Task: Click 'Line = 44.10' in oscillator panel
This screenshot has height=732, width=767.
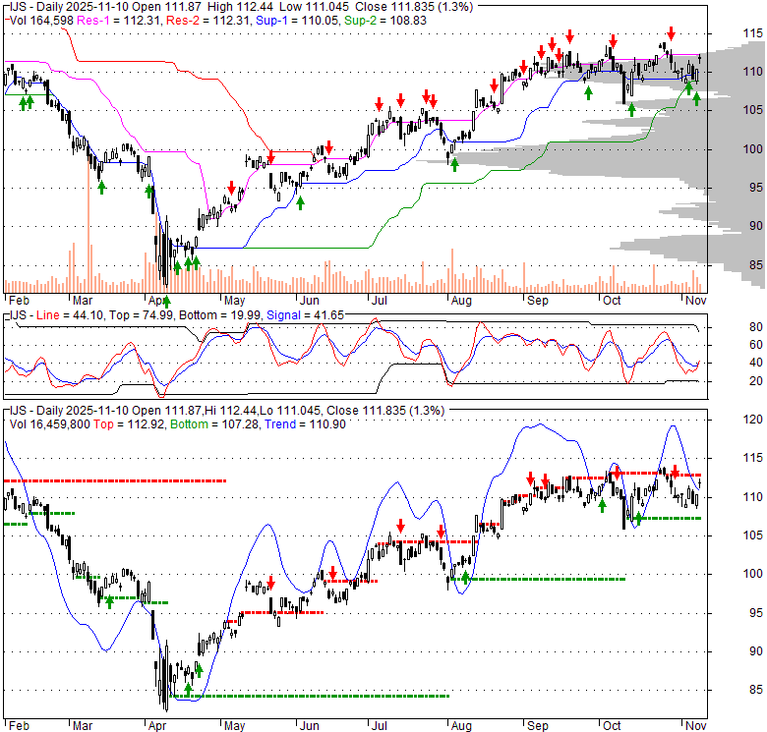Action: (70, 315)
